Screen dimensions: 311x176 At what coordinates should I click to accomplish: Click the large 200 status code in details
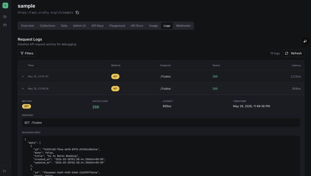[x=96, y=107]
